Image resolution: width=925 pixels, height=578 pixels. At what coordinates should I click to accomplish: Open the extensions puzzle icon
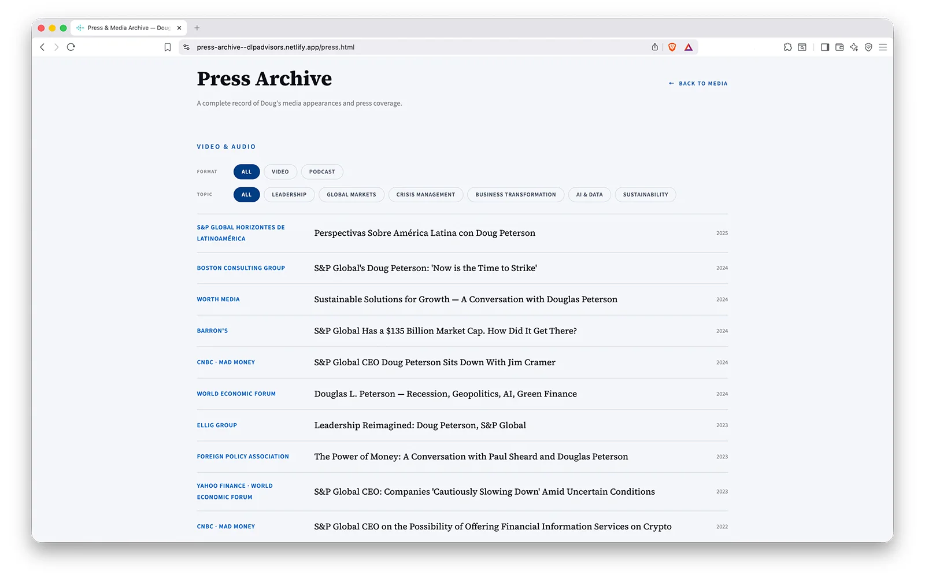click(x=787, y=47)
